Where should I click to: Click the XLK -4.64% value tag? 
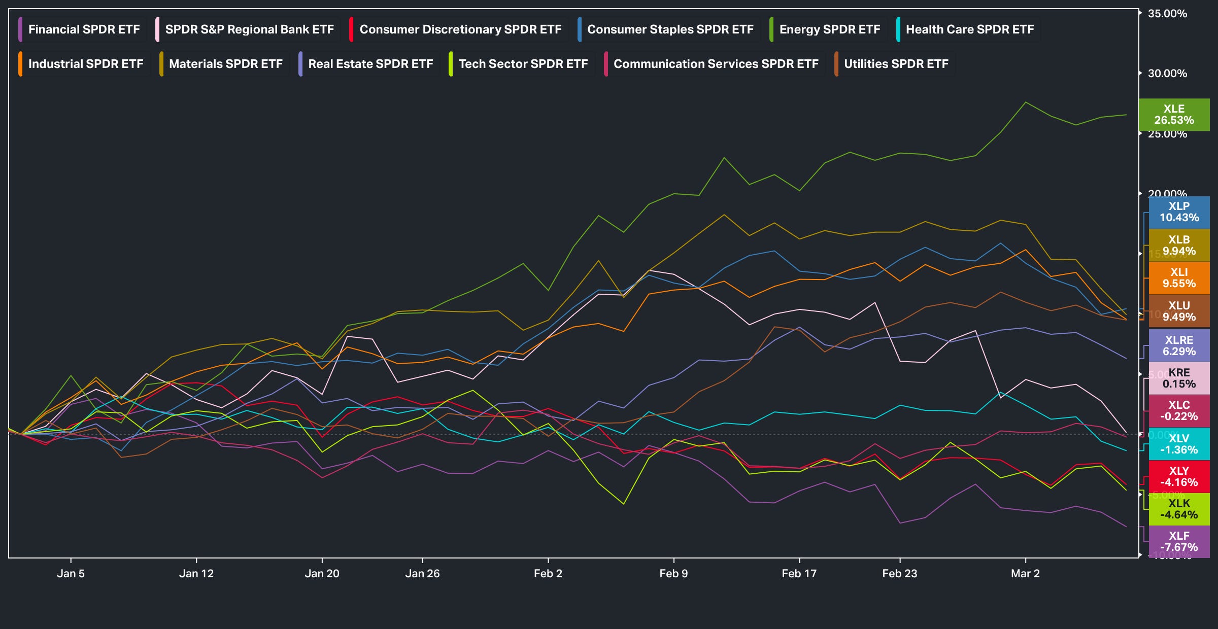pyautogui.click(x=1179, y=509)
